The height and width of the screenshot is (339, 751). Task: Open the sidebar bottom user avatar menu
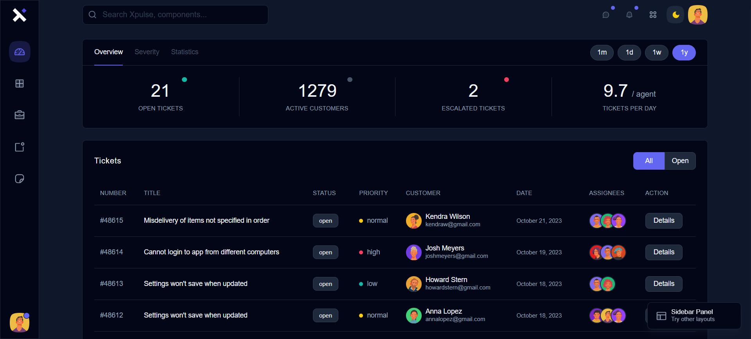click(x=20, y=323)
